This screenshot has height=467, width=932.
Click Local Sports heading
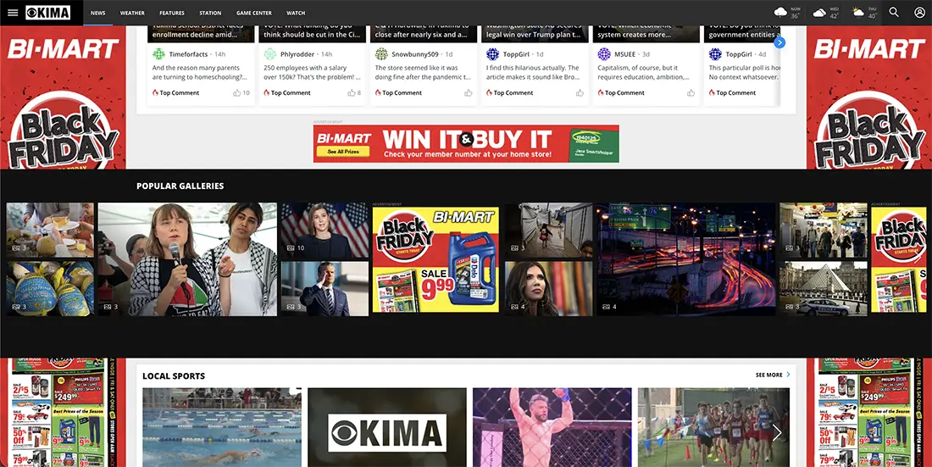174,376
